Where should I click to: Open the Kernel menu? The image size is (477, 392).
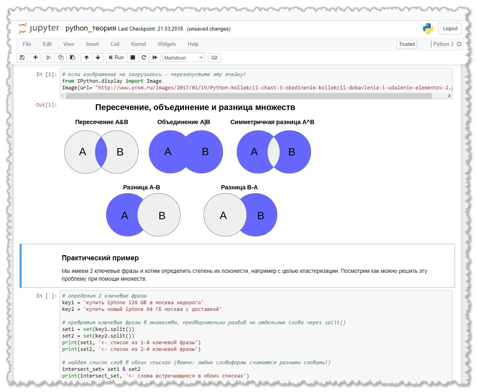point(138,44)
